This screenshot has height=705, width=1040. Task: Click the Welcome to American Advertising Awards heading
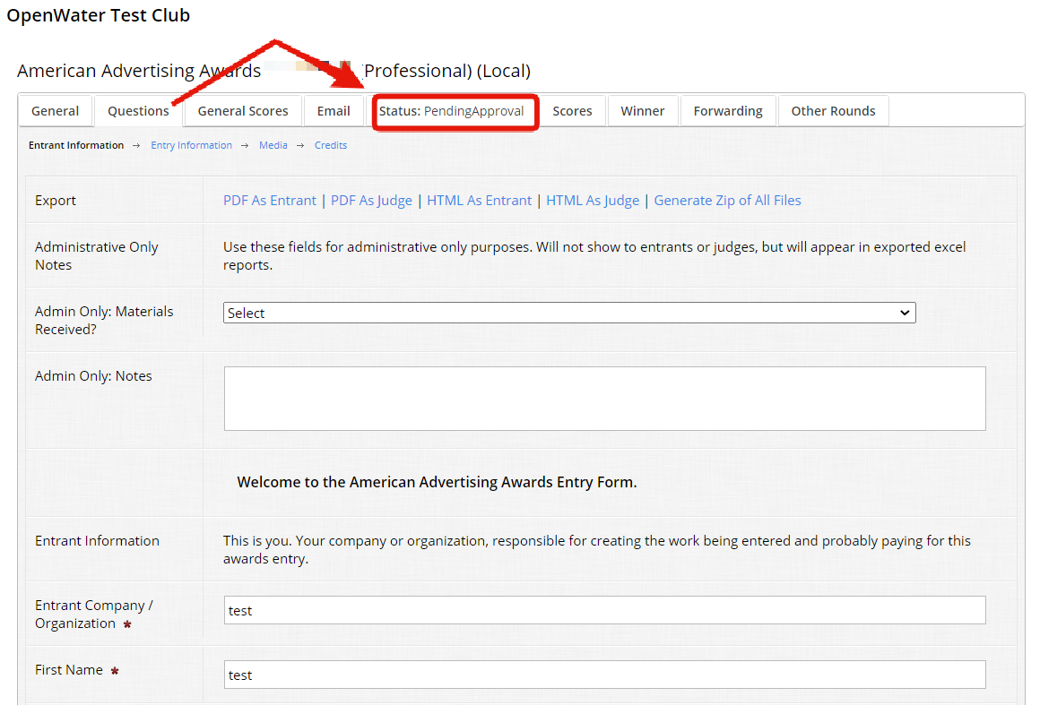click(438, 482)
